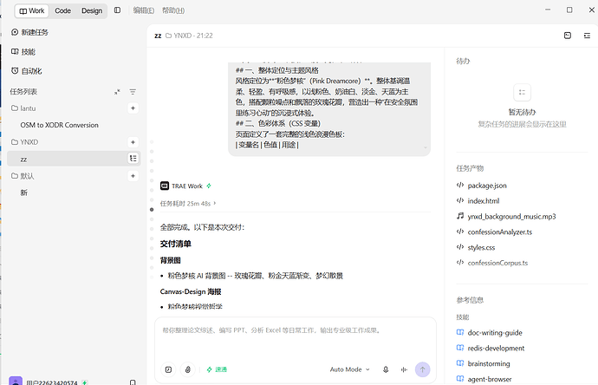
Task: Switch to the Design mode tab
Action: click(x=92, y=10)
